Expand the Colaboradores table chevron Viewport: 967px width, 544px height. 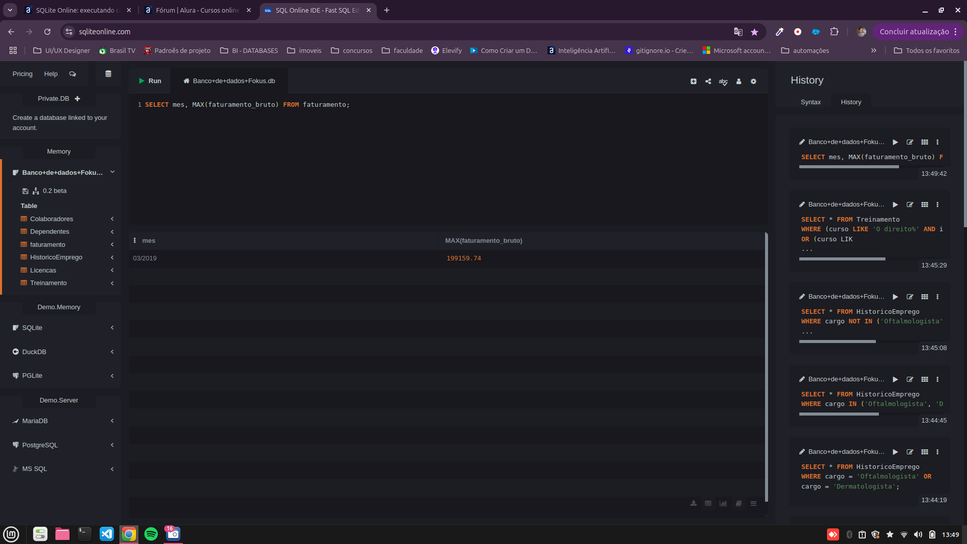(112, 219)
